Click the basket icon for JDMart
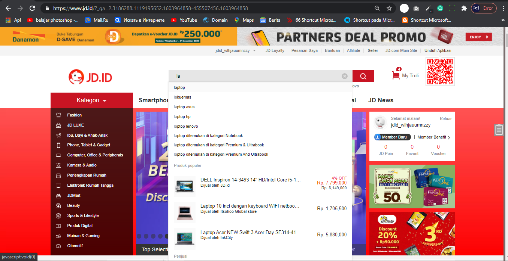Image resolution: width=508 pixels, height=261 pixels. [x=58, y=195]
